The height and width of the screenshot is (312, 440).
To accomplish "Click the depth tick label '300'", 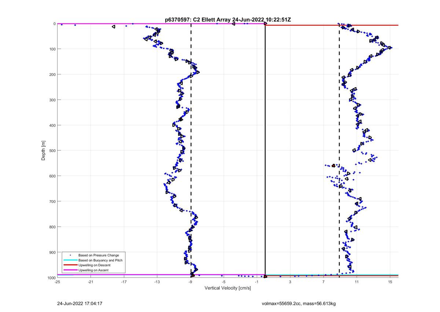I will coord(52,100).
